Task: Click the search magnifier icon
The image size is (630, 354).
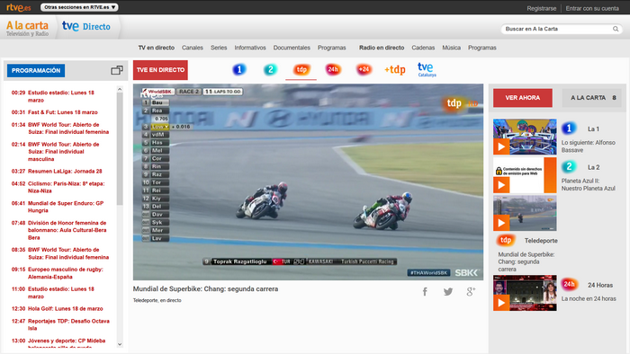Action: tap(616, 29)
